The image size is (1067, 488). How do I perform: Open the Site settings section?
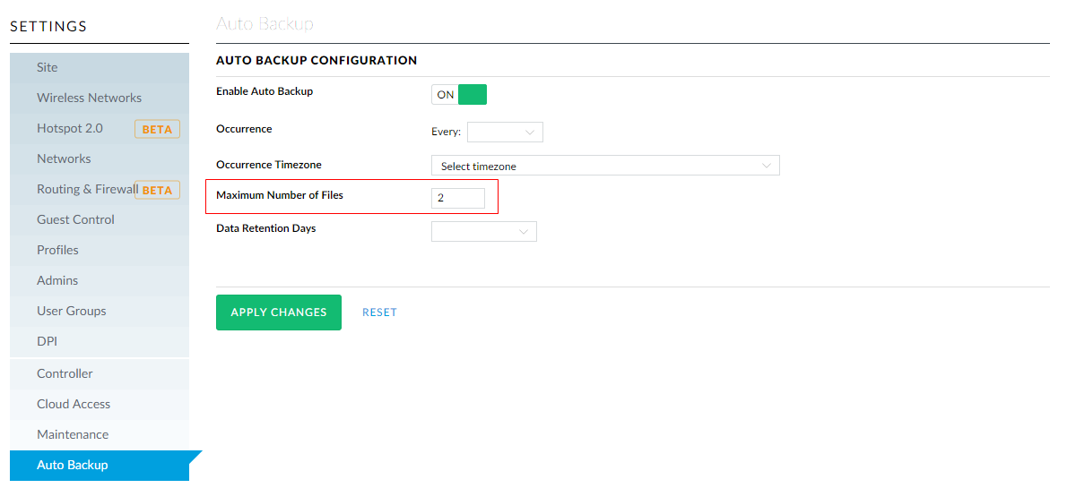coord(48,68)
